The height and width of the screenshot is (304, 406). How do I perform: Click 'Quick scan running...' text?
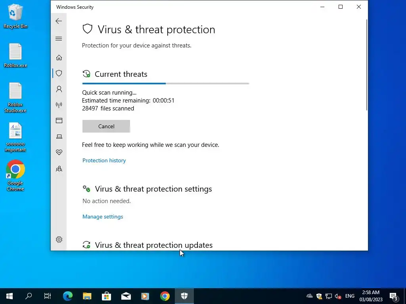[x=109, y=93]
